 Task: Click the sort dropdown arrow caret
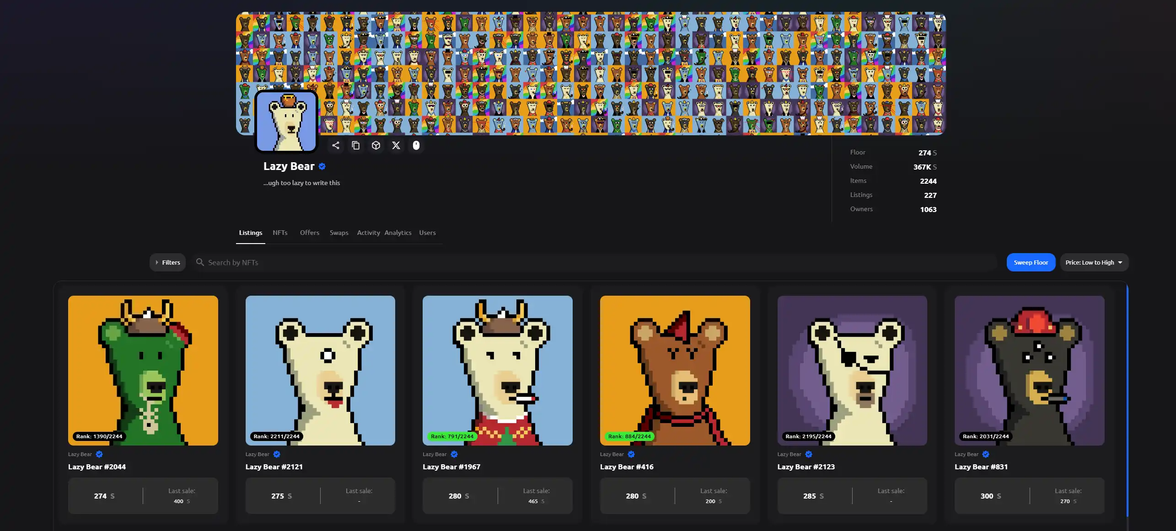(1120, 262)
